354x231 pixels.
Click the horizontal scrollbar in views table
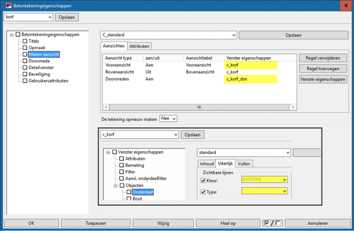(198, 107)
